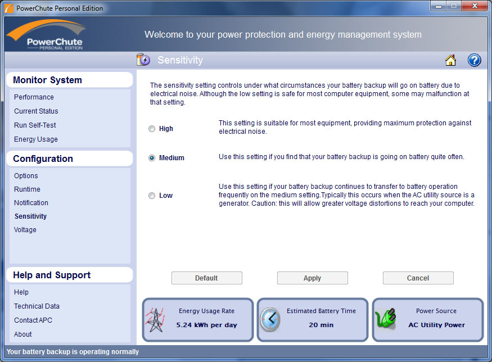Click the Energy Usage Rate status panel
This screenshot has height=362, width=492.
tap(198, 320)
